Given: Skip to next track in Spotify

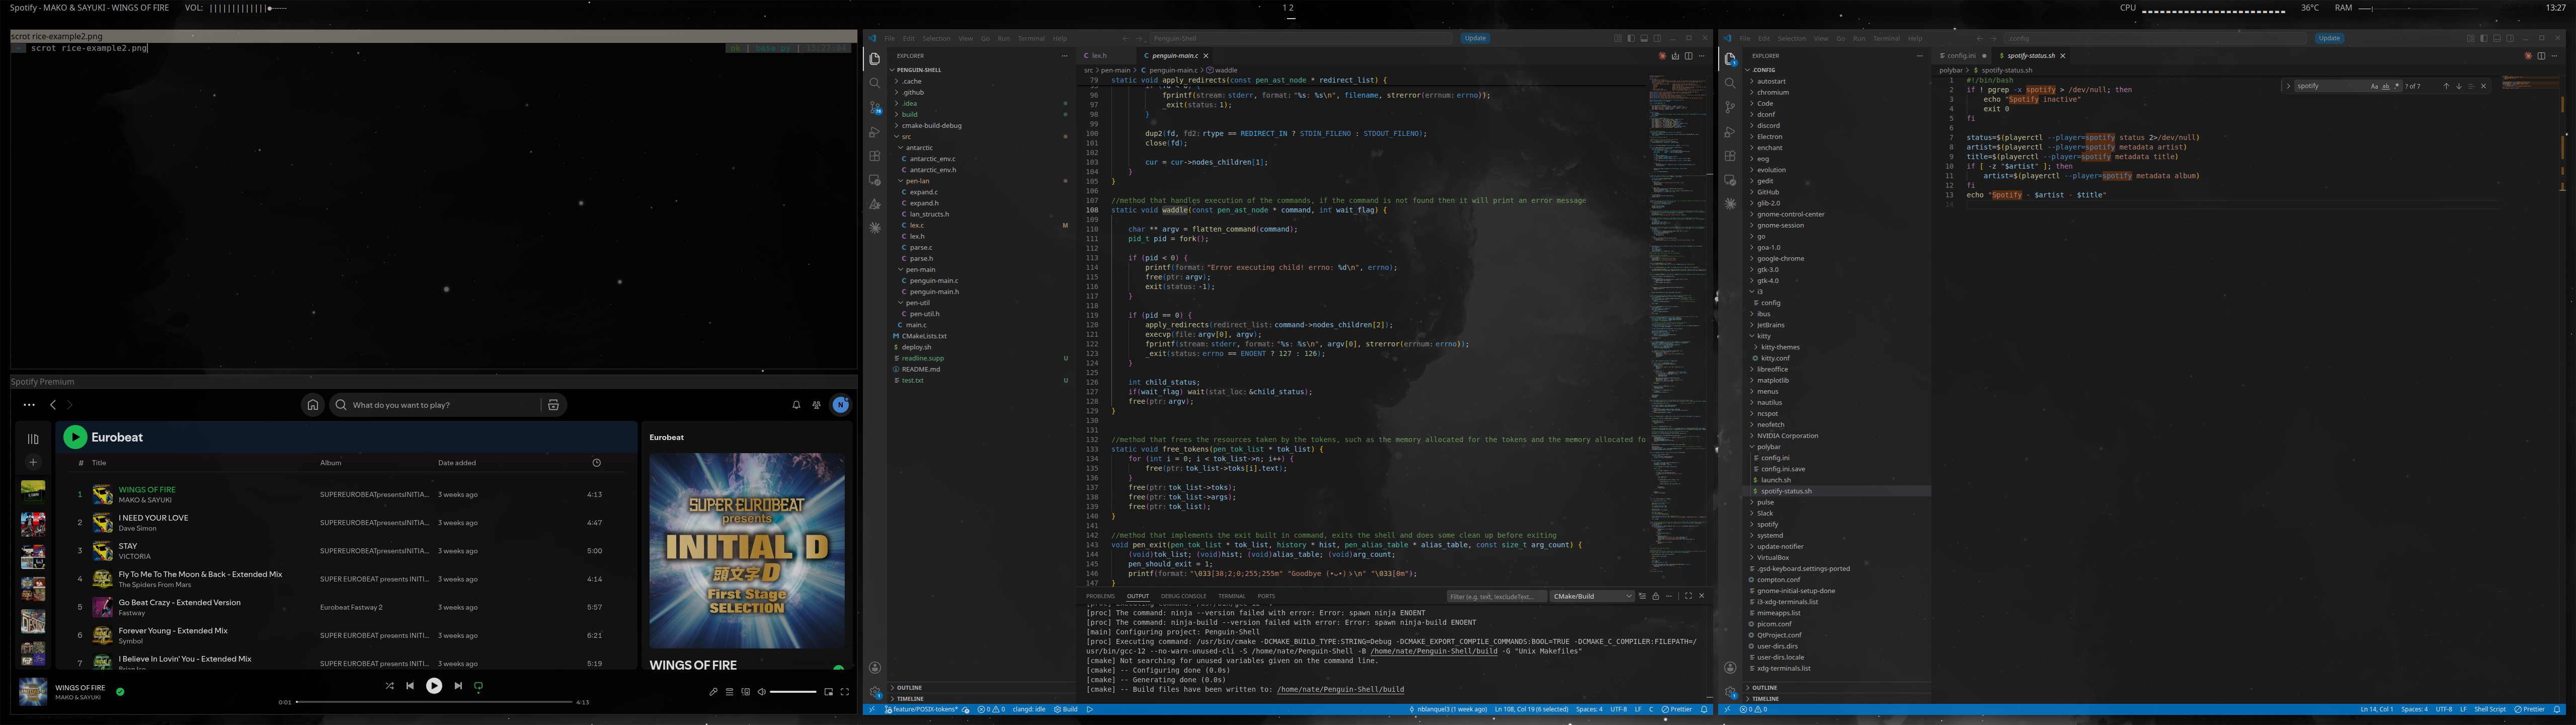Looking at the screenshot, I should point(458,686).
